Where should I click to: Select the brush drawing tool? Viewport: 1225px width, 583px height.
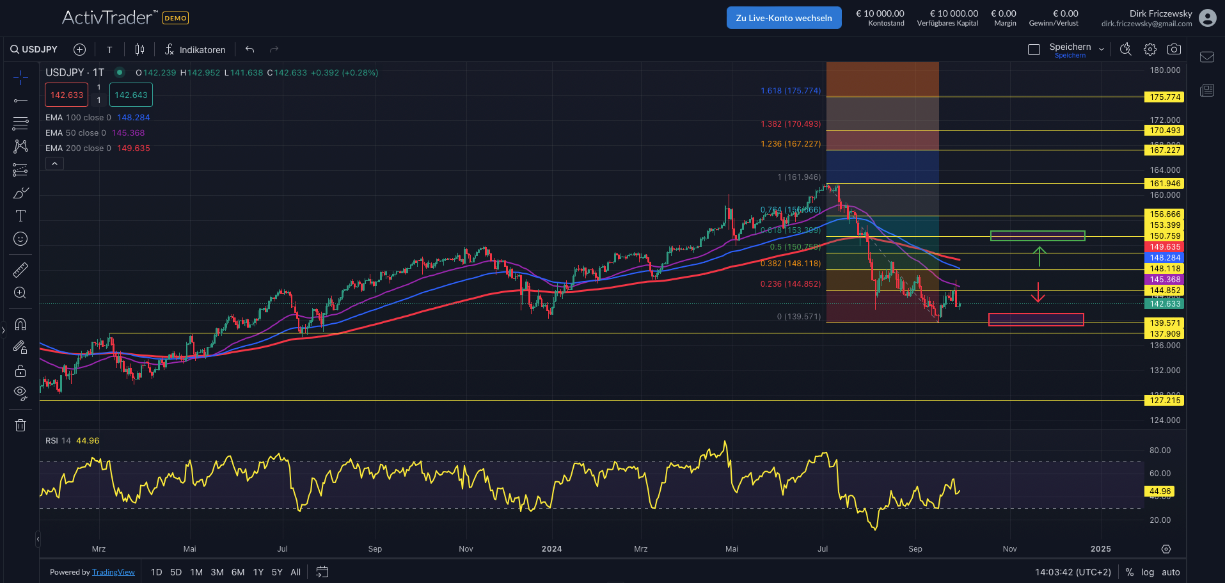20,192
